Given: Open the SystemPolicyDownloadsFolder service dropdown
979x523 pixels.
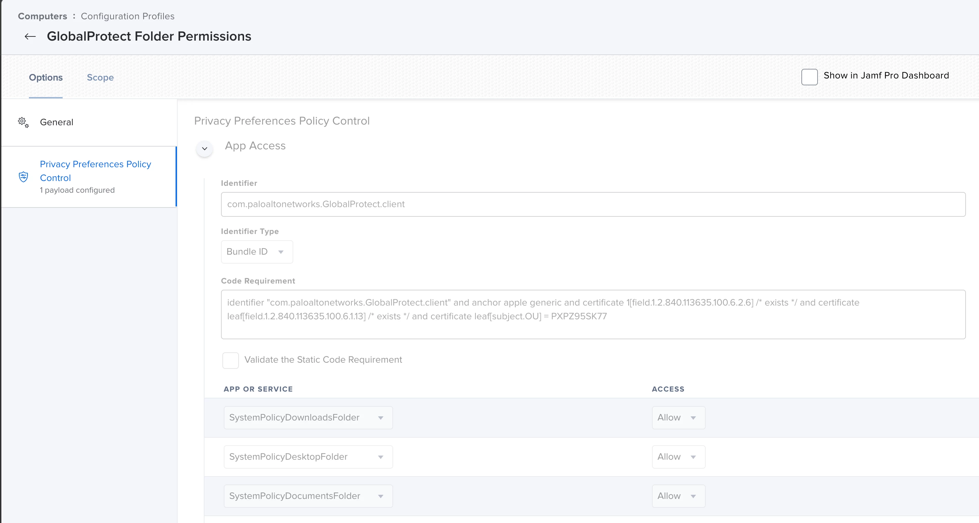Looking at the screenshot, I should (x=308, y=418).
